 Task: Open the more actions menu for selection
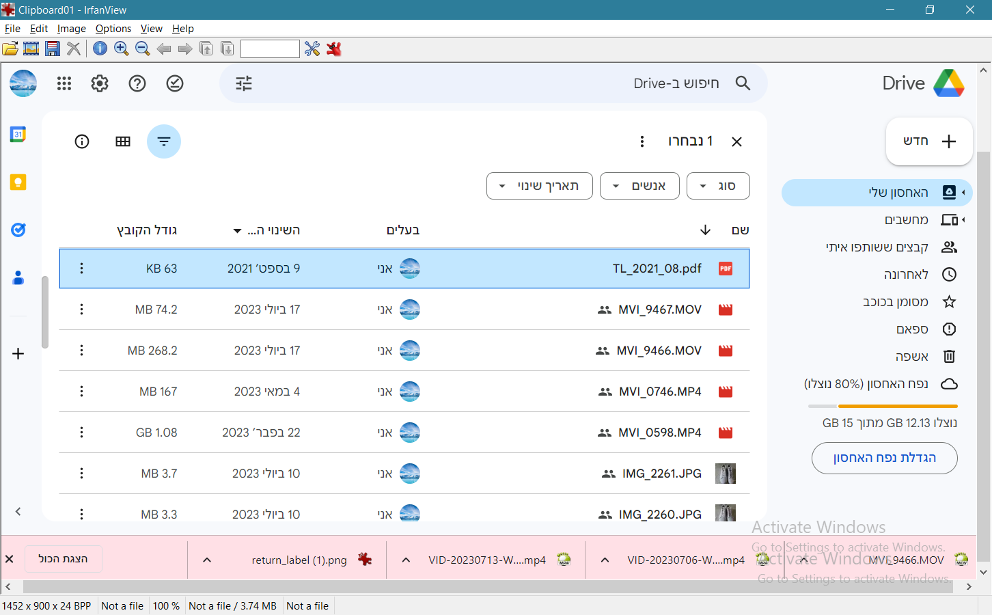coord(642,141)
